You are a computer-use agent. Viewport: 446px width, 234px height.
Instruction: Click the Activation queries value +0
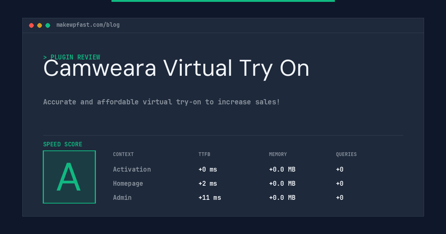click(x=340, y=169)
